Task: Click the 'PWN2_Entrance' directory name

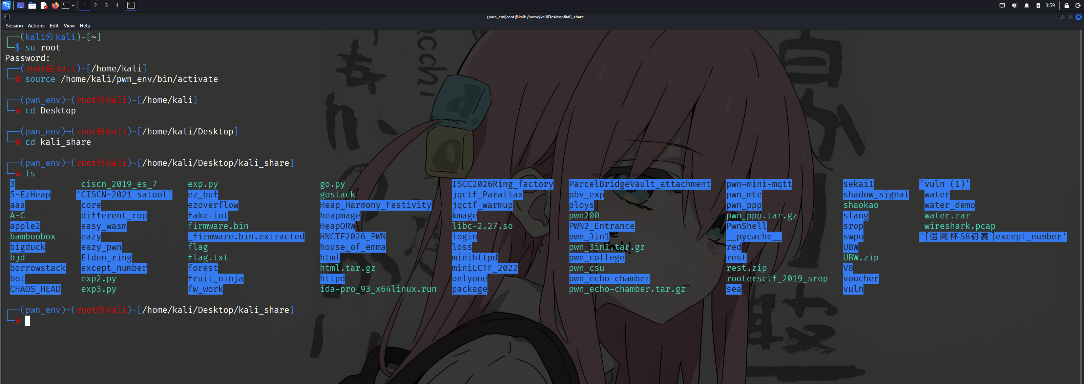Action: (602, 226)
